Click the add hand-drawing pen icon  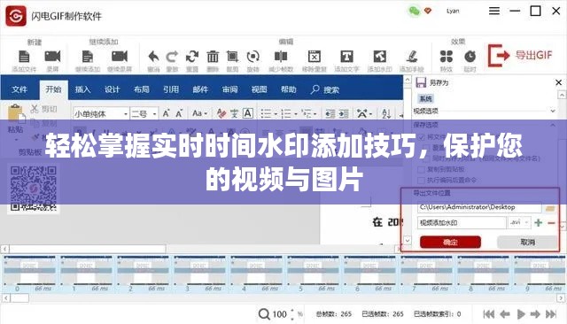click(x=411, y=57)
